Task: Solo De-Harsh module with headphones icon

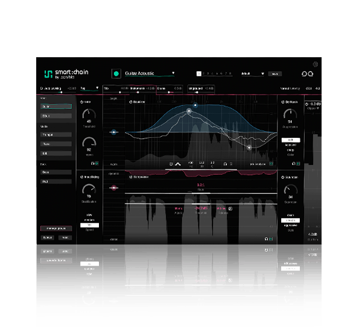Action: tap(293, 164)
